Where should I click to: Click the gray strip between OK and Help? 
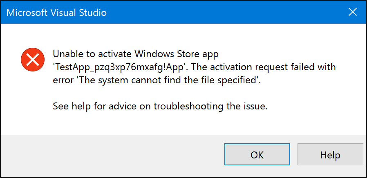coord(293,155)
